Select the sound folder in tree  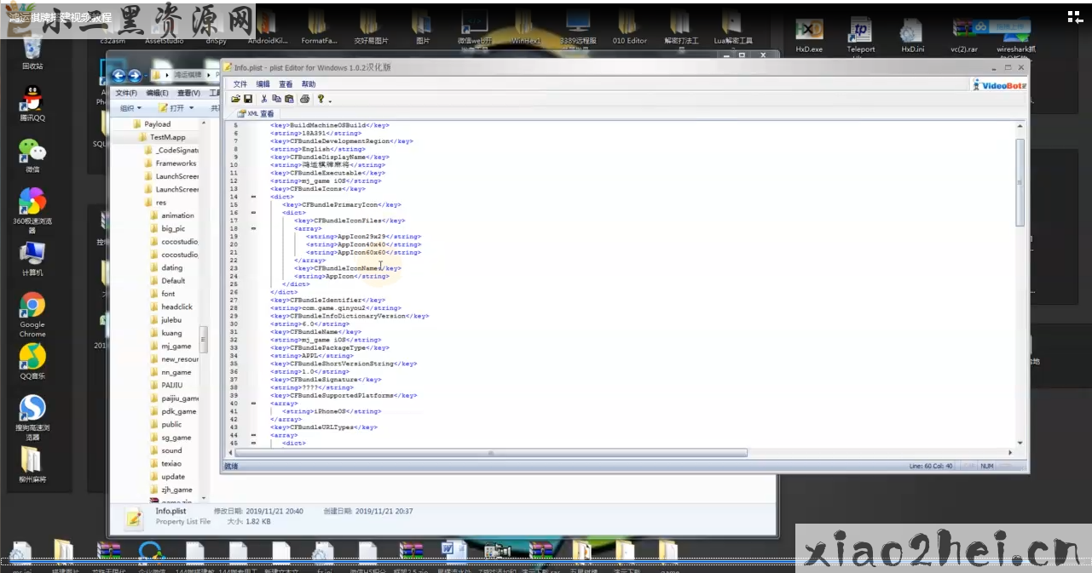(165, 450)
